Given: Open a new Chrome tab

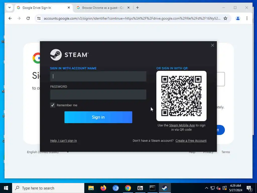Looking at the screenshot, I should pos(138,8).
